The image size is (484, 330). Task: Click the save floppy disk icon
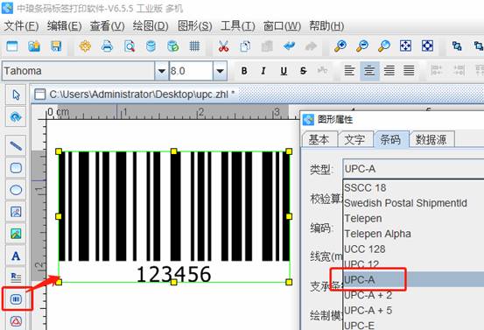coord(56,46)
